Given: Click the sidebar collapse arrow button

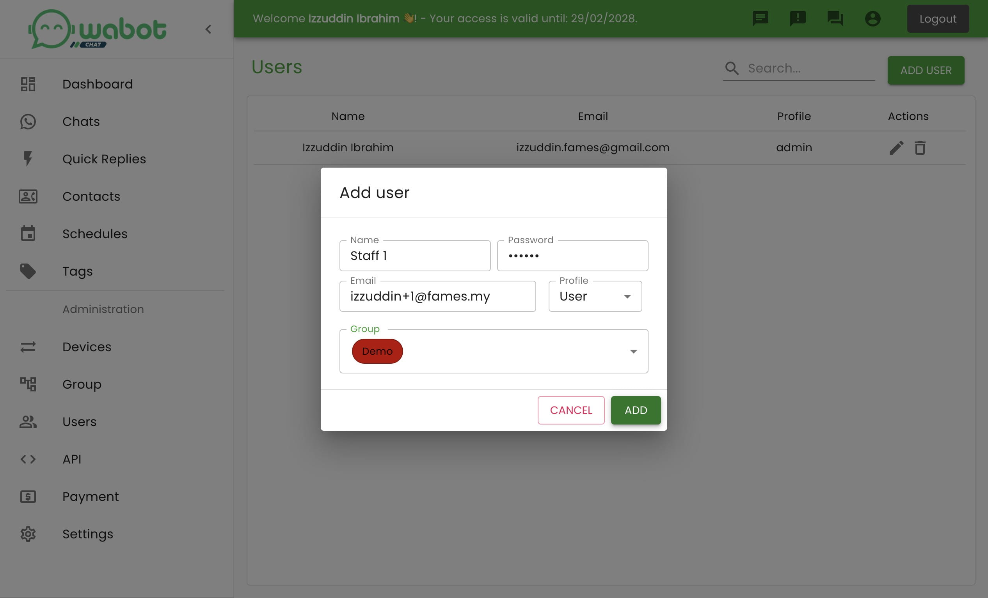Looking at the screenshot, I should coord(208,29).
